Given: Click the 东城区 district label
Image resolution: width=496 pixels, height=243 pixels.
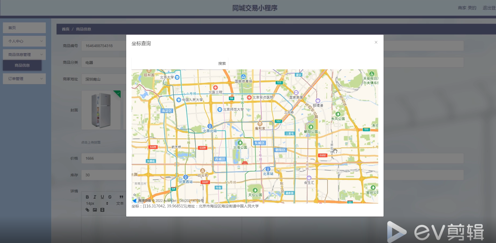Looking at the screenshot, I should (x=259, y=143).
